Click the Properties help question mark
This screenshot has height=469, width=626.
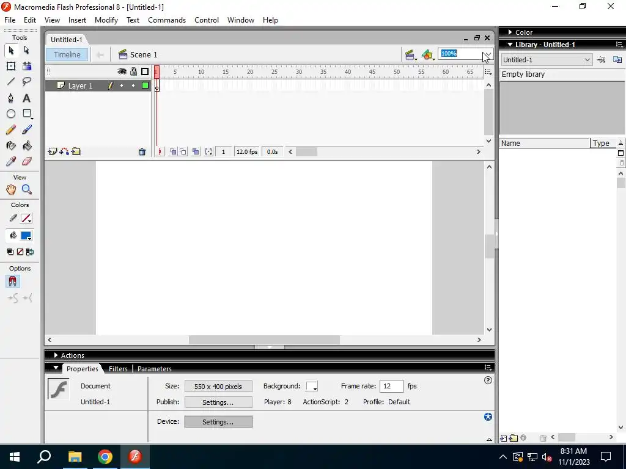[488, 380]
